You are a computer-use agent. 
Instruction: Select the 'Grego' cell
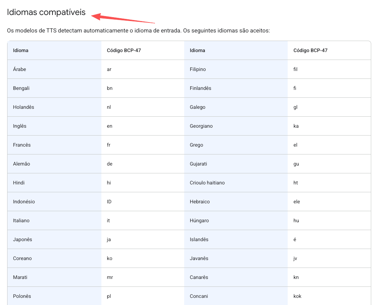tap(236, 145)
